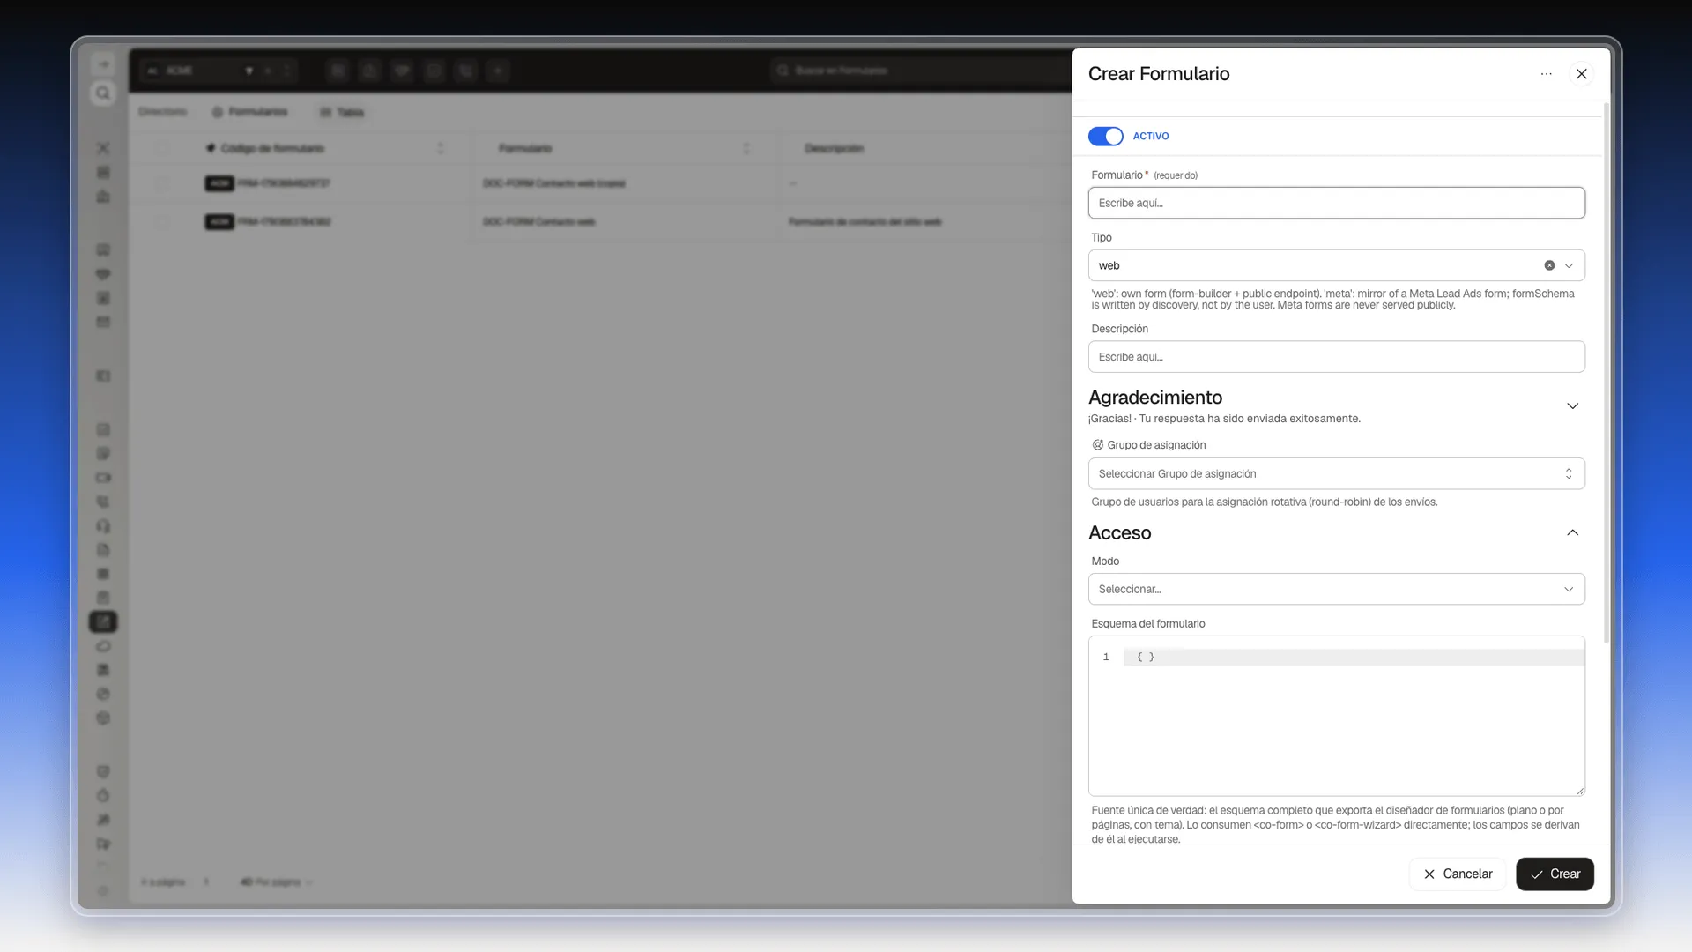Click inside the Esquema del formulario editor
Image resolution: width=1692 pixels, height=952 pixels.
(1336, 716)
